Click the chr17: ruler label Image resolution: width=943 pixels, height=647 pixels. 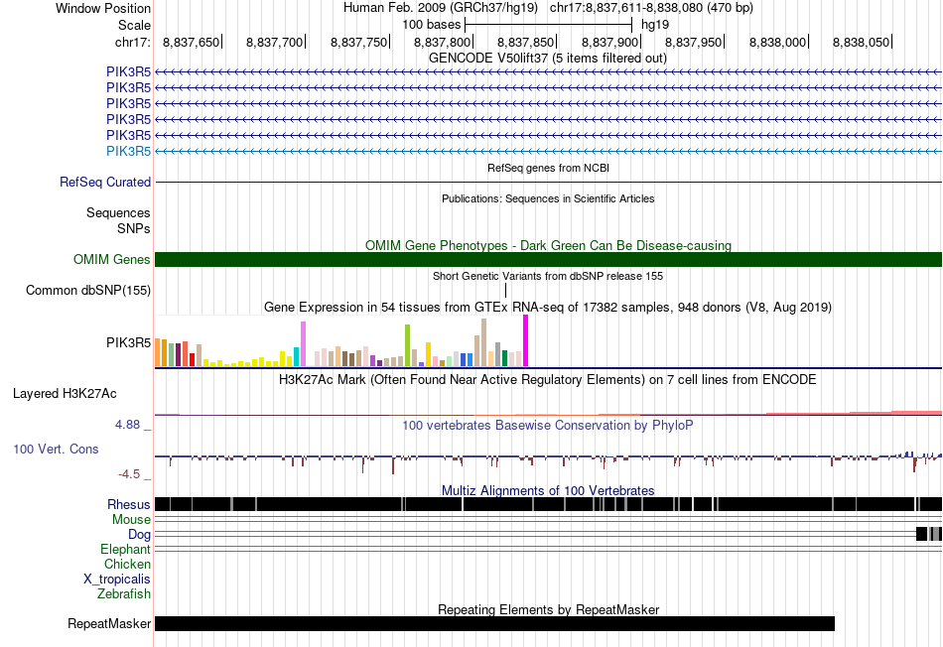(x=132, y=42)
